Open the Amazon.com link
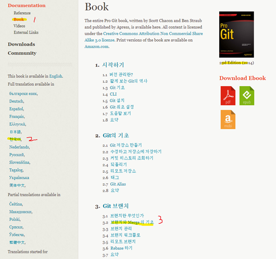This screenshot has height=259, width=276. (97, 47)
